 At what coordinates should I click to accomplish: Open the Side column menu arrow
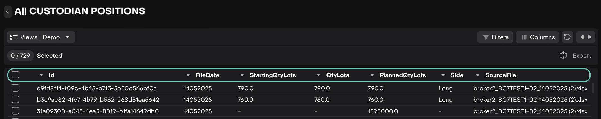point(443,75)
